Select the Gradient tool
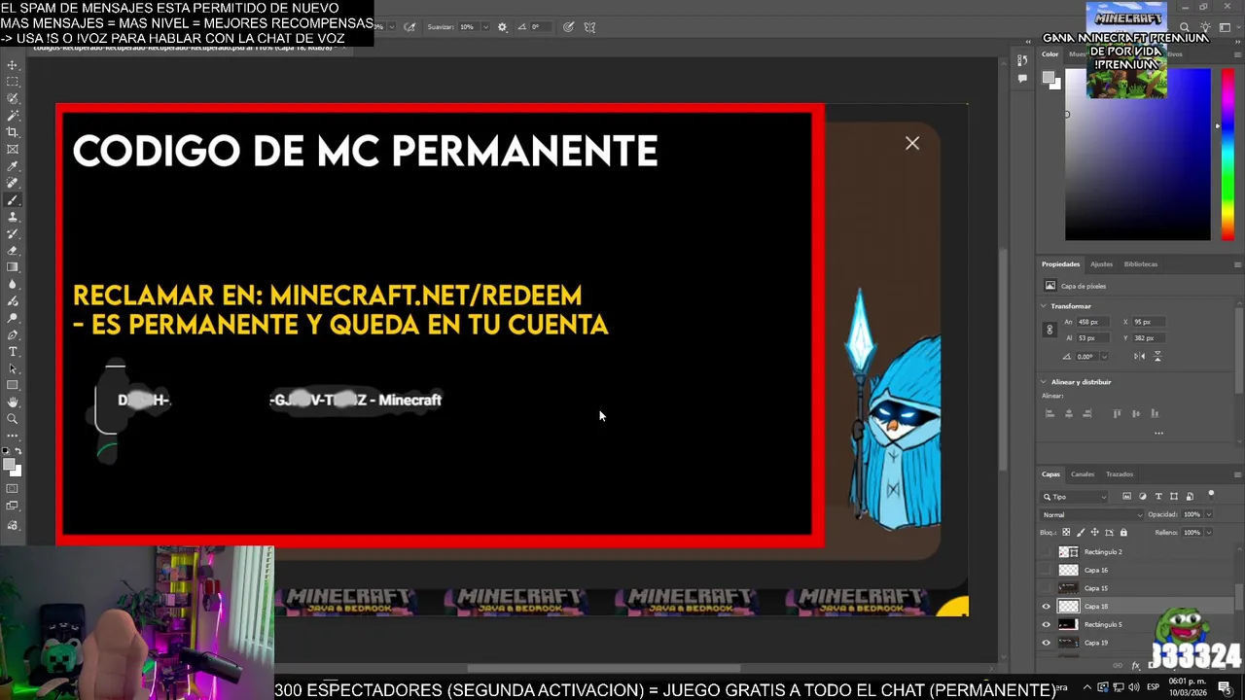 pos(14,266)
